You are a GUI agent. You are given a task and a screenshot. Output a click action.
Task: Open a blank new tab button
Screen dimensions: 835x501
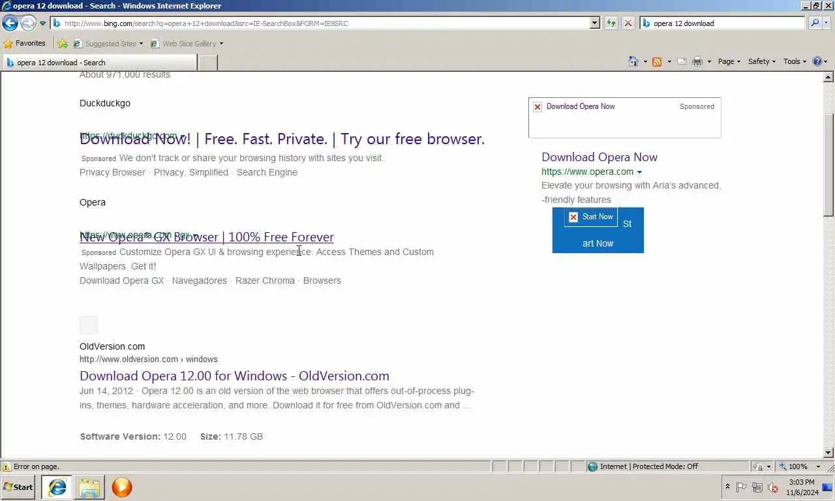tap(207, 63)
